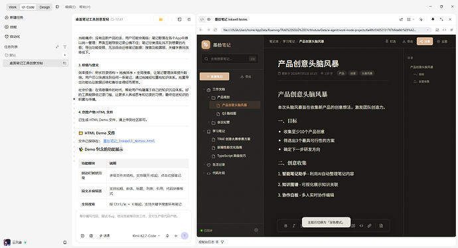The image size is (458, 248).
Task: Insert a link using the chain icon
Action: [x=370, y=226]
